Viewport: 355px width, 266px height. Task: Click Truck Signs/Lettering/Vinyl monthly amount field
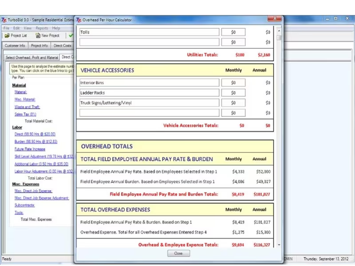[x=233, y=103]
